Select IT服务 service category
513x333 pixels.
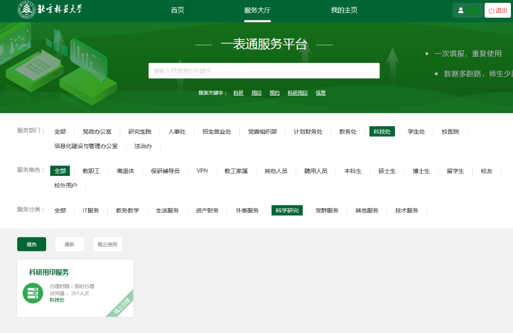[x=91, y=210]
